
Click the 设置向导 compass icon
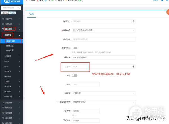[3, 19]
